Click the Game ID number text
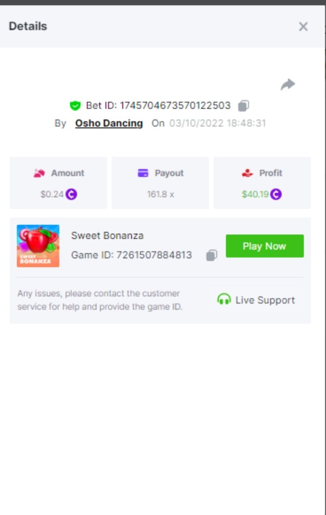The width and height of the screenshot is (326, 515). 154,255
